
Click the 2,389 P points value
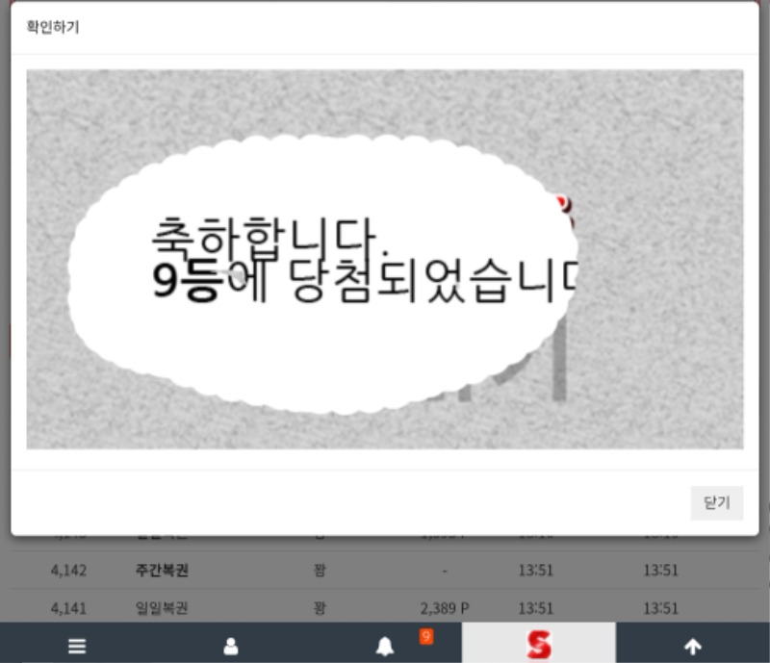[x=445, y=608]
